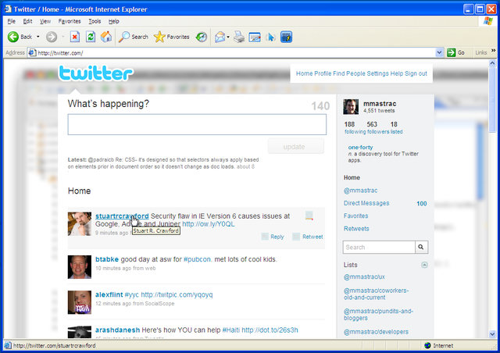Open the Help menu

tap(113, 21)
